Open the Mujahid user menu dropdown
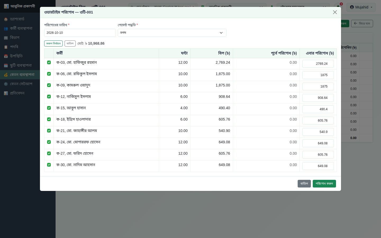 (x=361, y=7)
